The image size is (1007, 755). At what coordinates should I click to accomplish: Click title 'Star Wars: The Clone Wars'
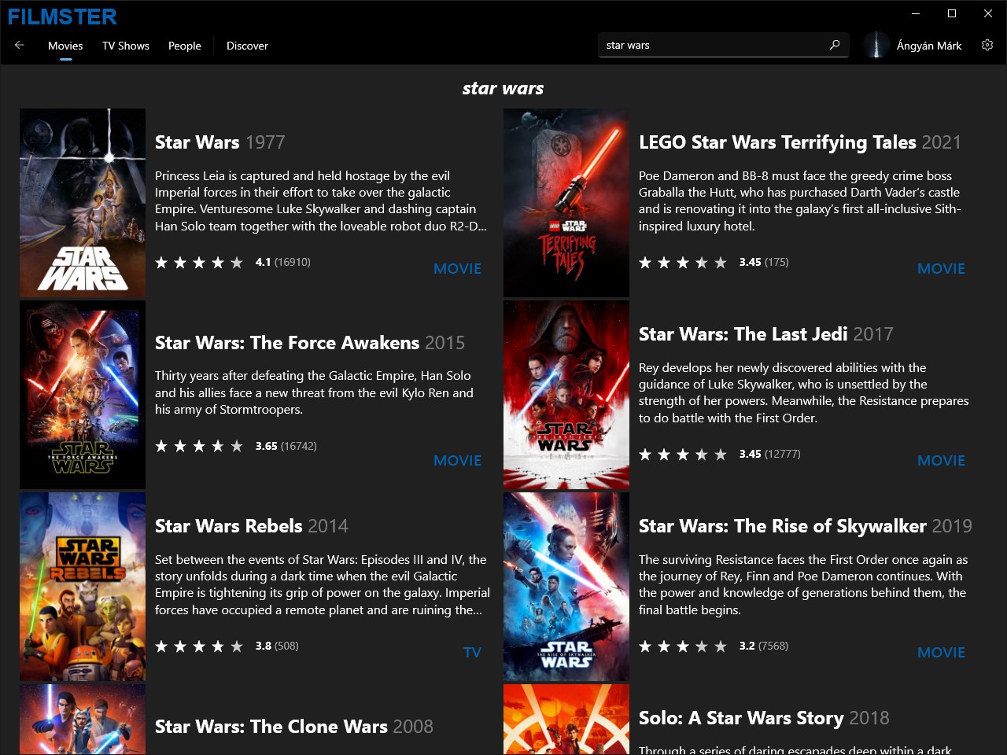(271, 727)
